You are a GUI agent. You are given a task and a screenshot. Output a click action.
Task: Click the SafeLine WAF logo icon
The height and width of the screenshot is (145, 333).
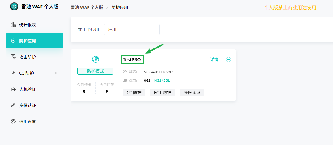coord(14,7)
